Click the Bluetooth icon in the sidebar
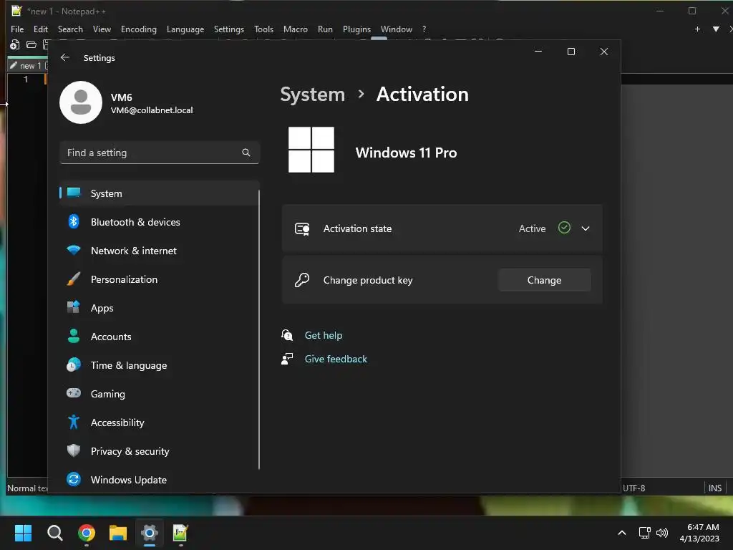 (74, 222)
